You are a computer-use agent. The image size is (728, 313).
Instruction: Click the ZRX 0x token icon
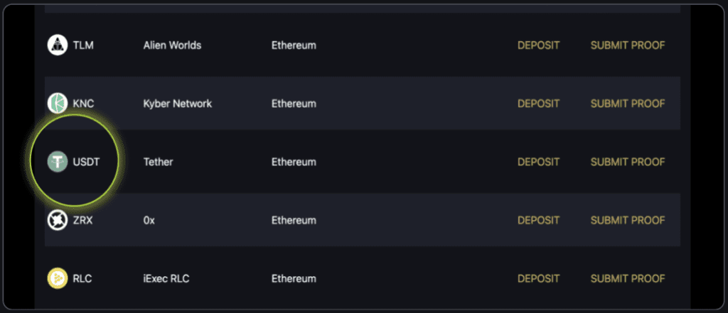58,221
